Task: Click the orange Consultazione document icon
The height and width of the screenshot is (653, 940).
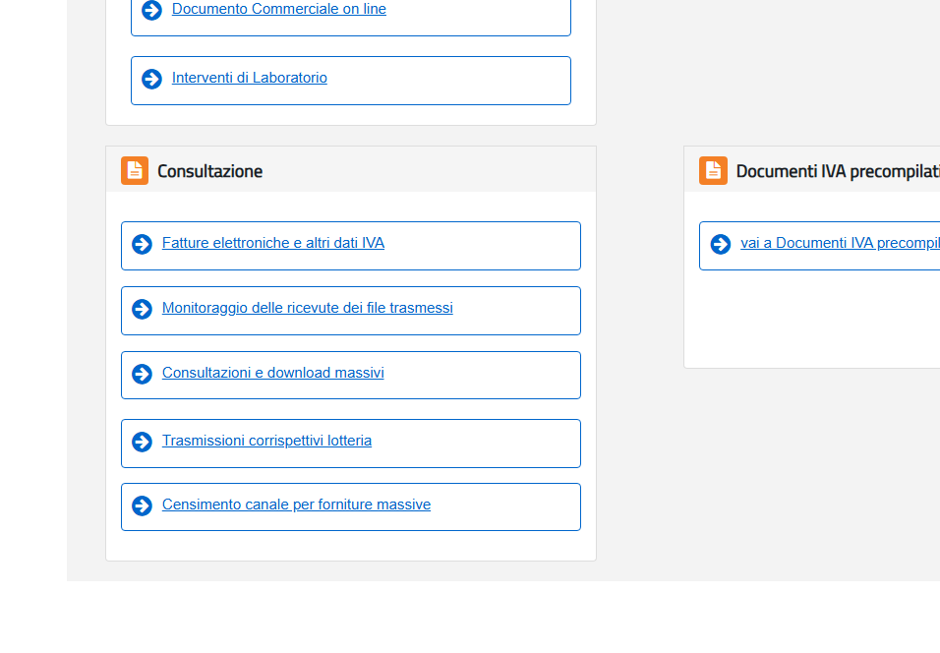Action: pos(135,171)
